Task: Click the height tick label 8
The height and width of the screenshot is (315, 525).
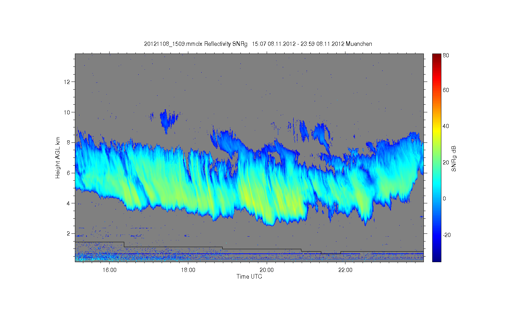Action: click(x=69, y=142)
